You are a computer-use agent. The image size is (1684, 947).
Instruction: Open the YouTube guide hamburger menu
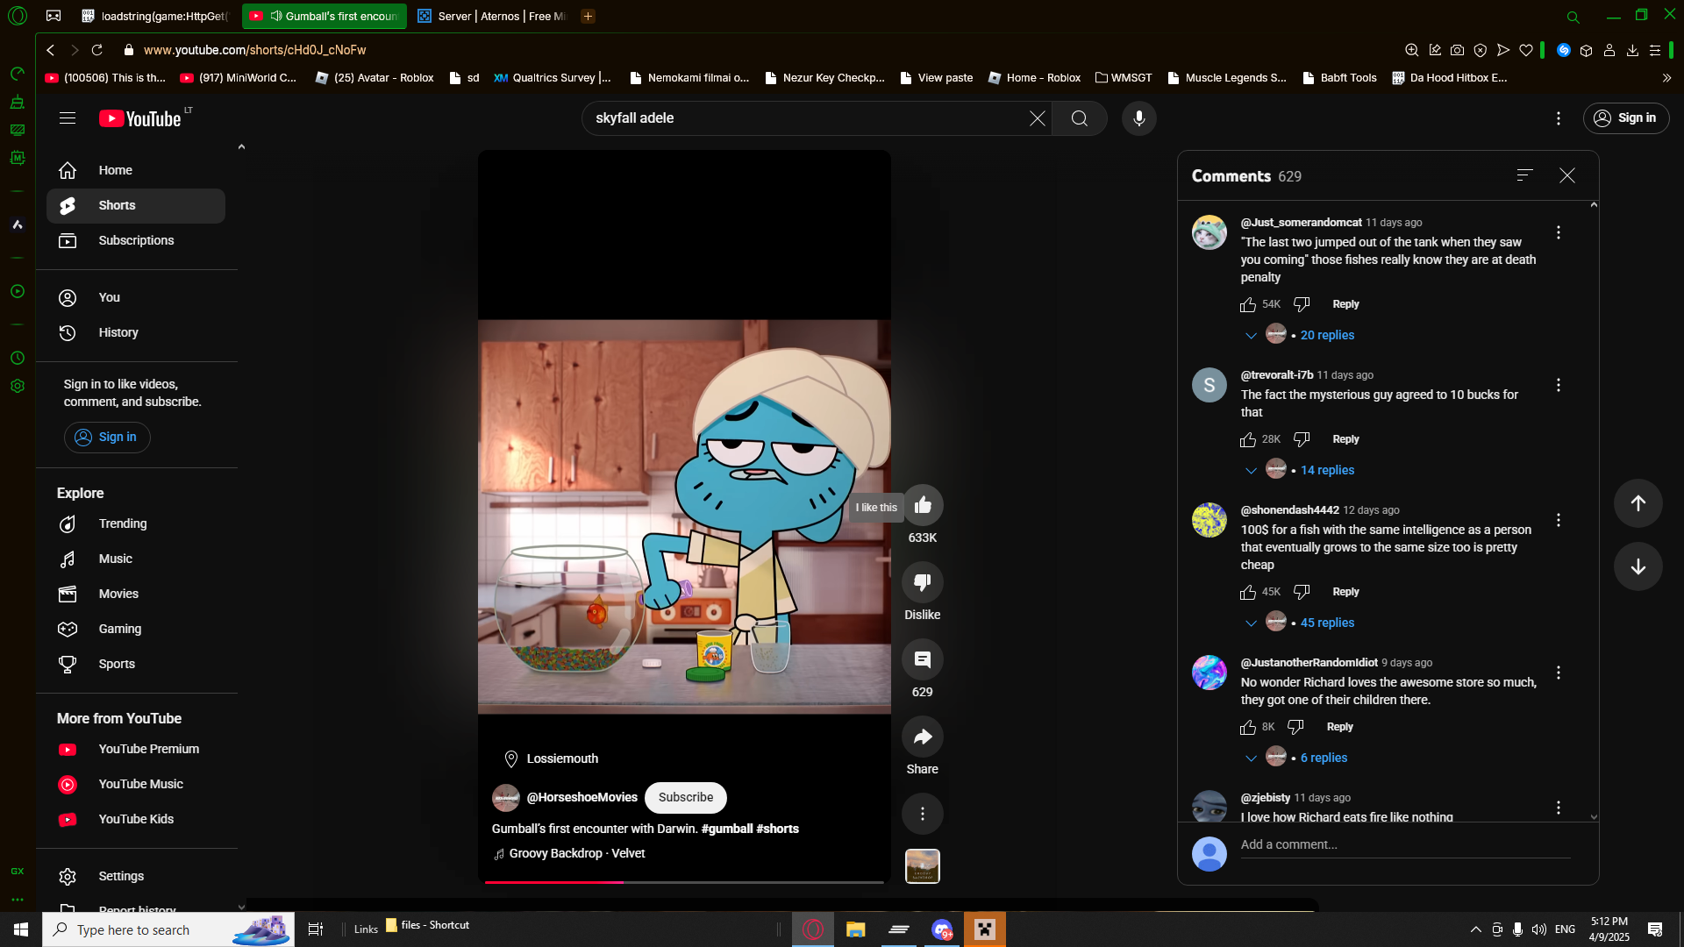[x=68, y=118]
